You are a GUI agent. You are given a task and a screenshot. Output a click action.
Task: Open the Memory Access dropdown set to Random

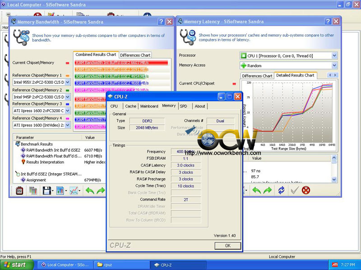(334, 65)
